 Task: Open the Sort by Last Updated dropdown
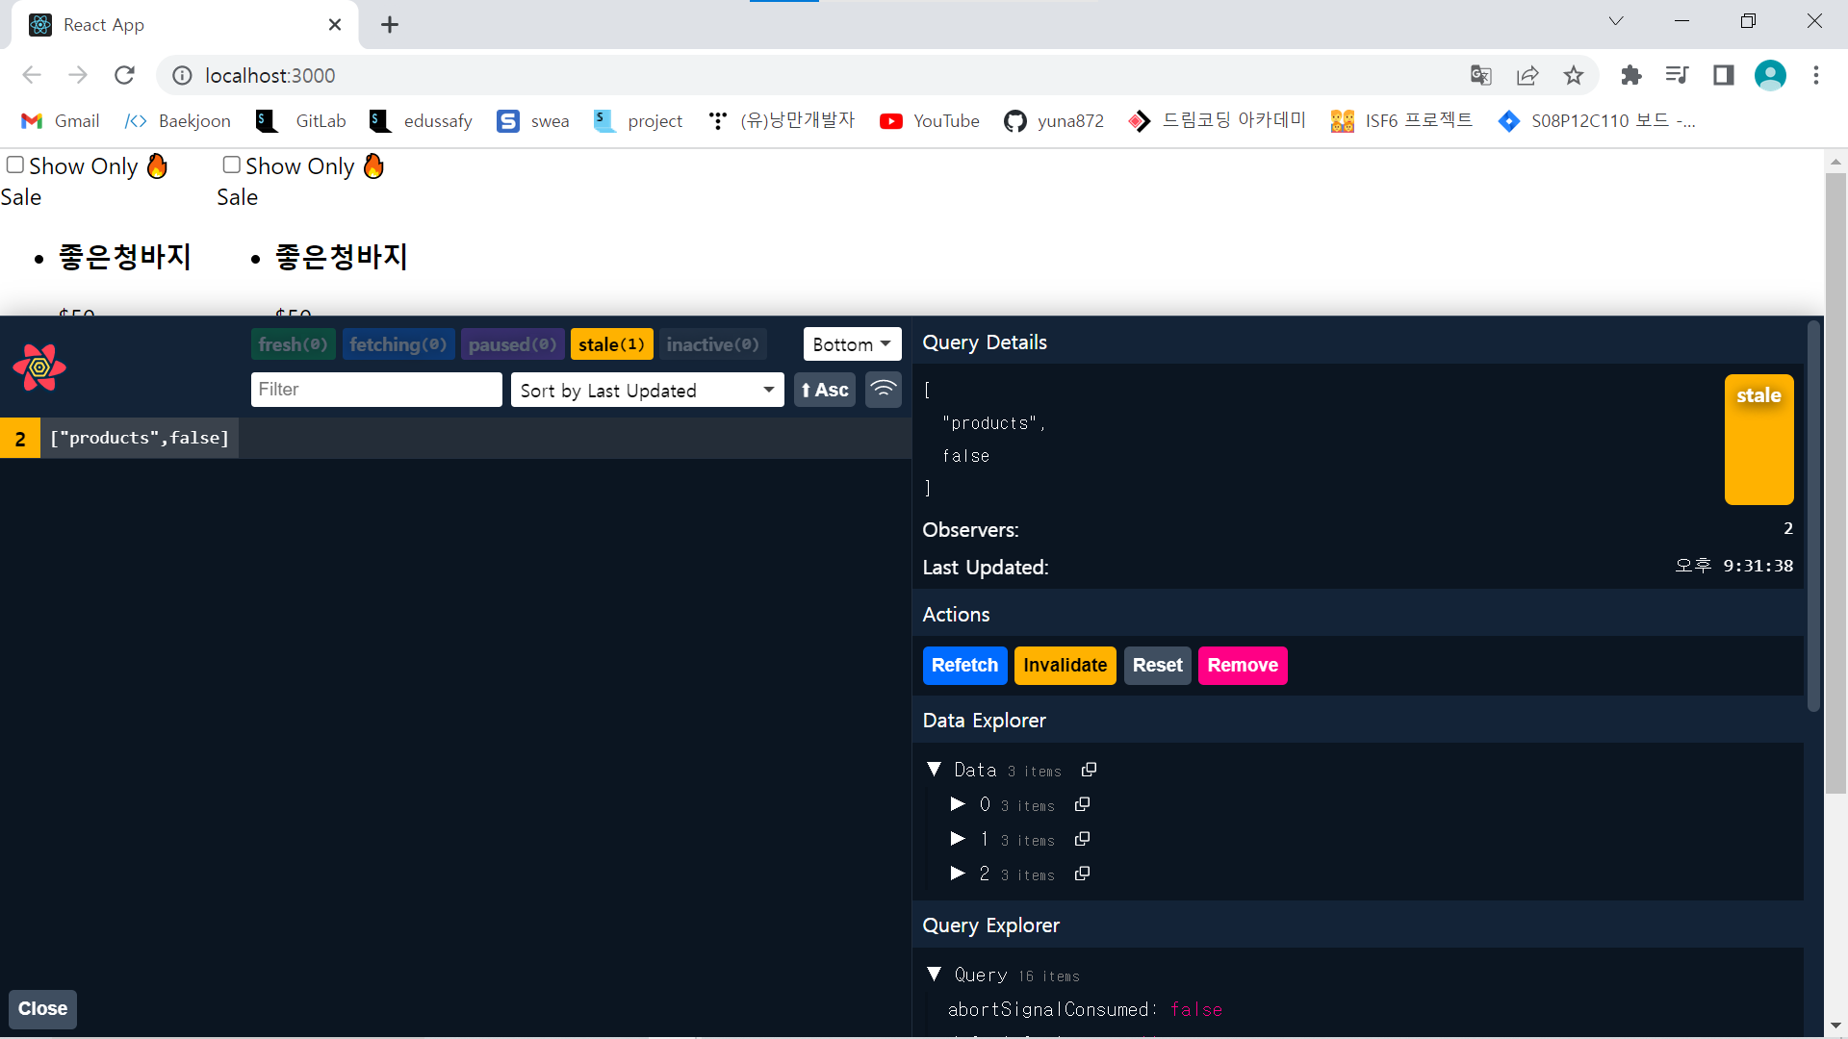pos(647,390)
